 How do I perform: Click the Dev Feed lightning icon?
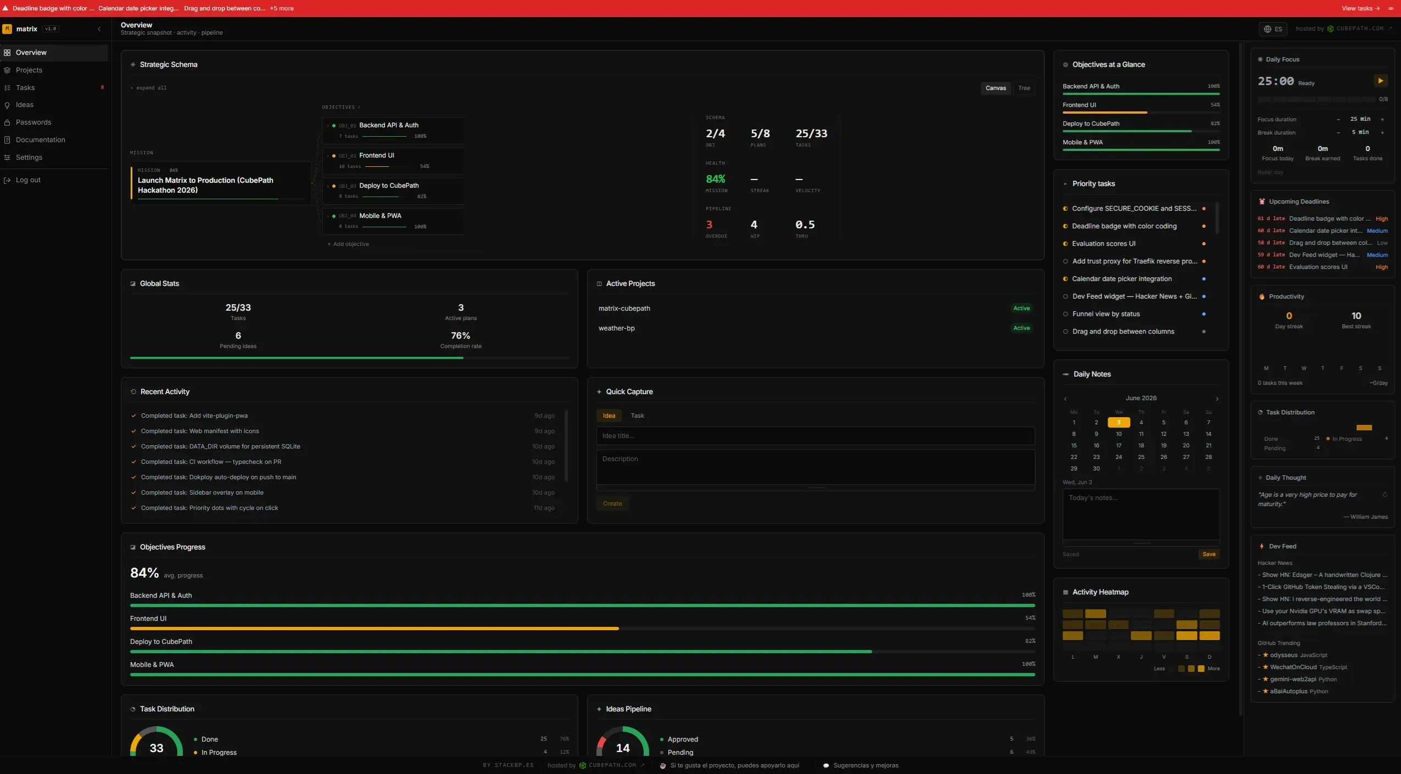[1262, 546]
